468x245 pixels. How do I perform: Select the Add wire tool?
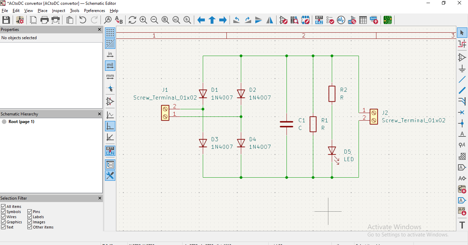462,79
